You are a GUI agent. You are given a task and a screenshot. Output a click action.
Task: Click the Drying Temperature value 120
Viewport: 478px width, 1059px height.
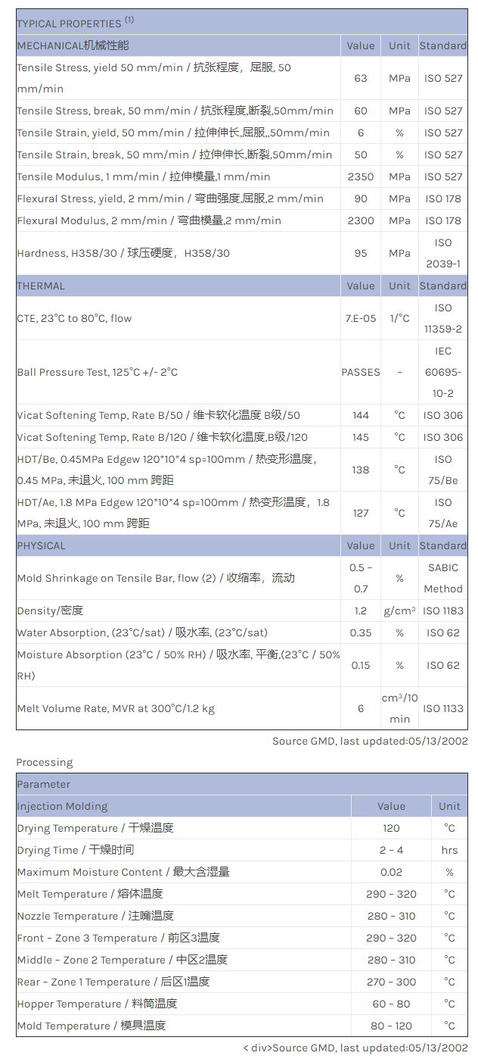click(391, 828)
